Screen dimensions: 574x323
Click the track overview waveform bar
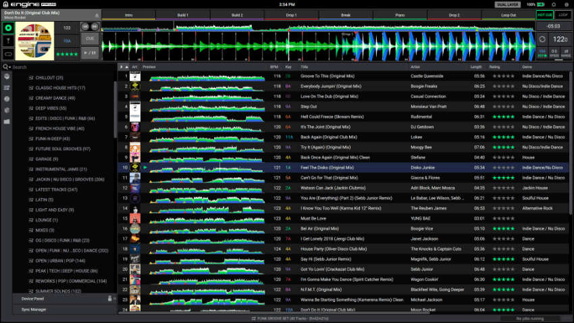318,26
